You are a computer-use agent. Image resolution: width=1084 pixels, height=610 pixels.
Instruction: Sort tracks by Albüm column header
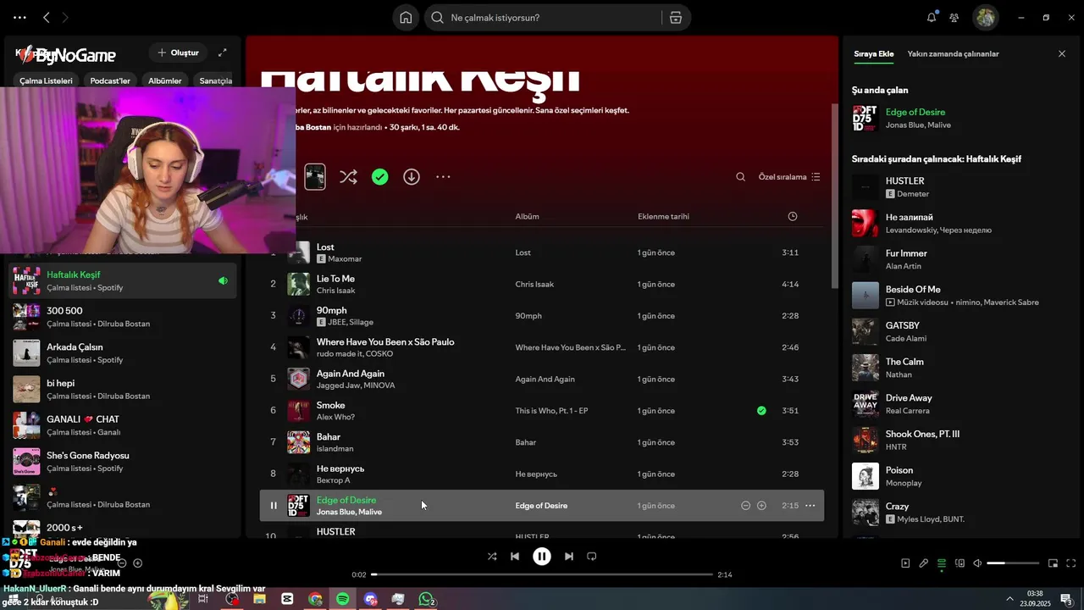(x=527, y=216)
